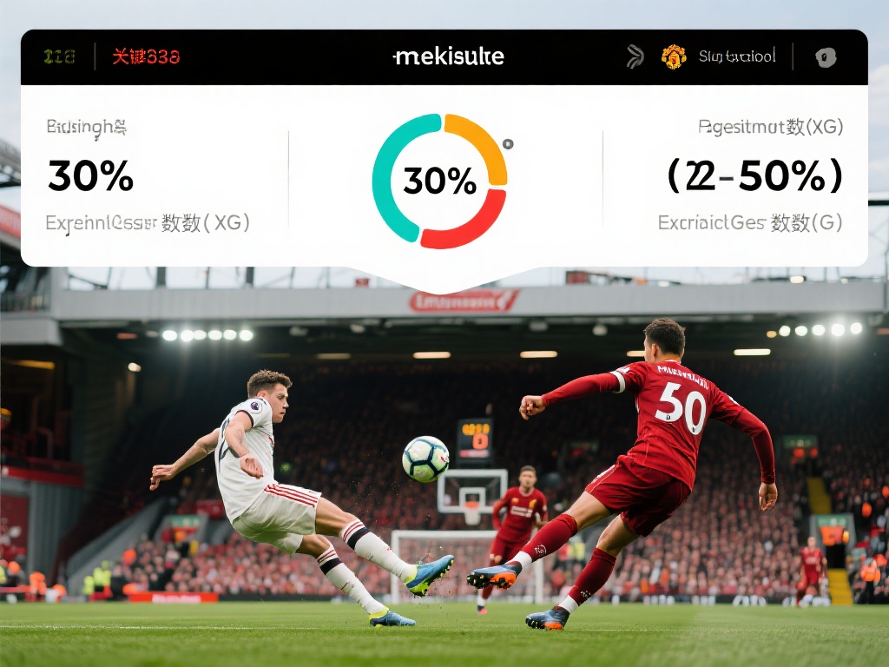889x667 pixels.
Task: Click the wing-shaped icon in the top bar
Action: click(635, 56)
